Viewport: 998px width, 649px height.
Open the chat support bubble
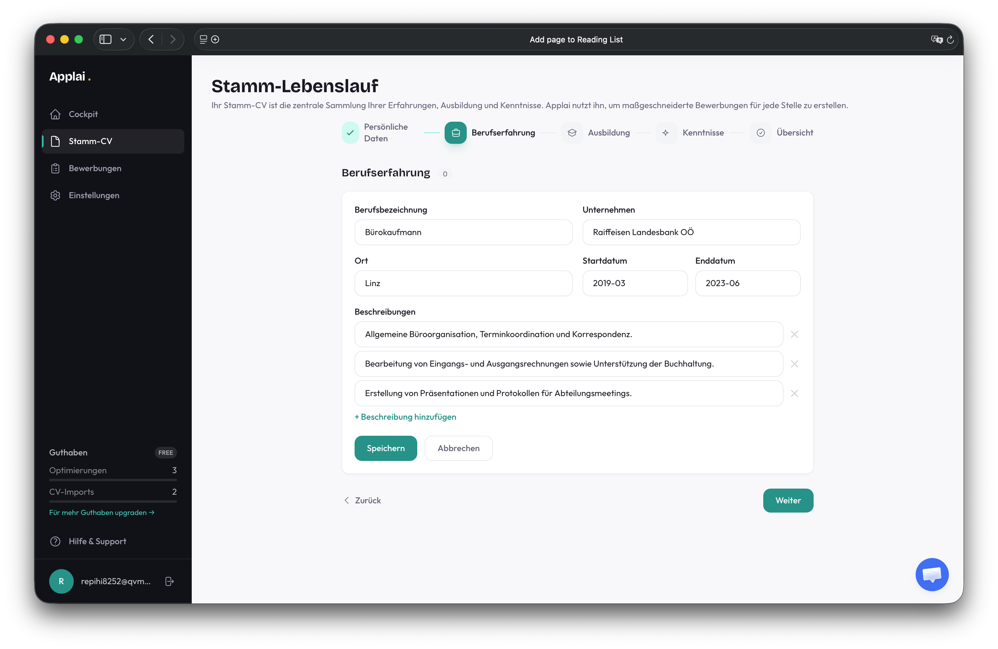pyautogui.click(x=932, y=574)
